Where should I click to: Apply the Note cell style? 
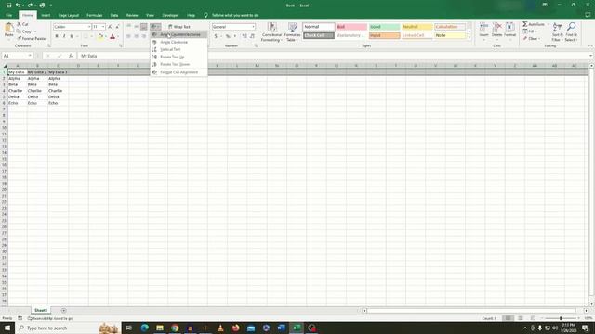coord(450,35)
